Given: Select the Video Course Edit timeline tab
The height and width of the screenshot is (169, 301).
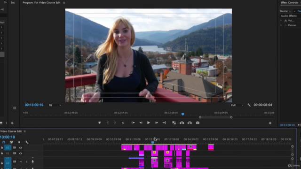Looking at the screenshot, I should point(11,131).
